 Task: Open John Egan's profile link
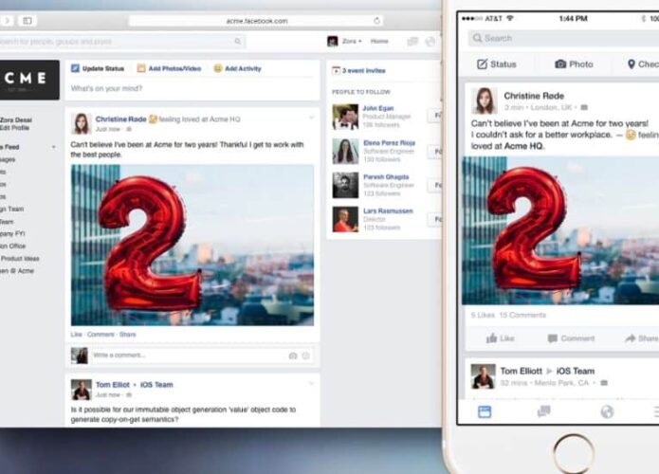[377, 108]
